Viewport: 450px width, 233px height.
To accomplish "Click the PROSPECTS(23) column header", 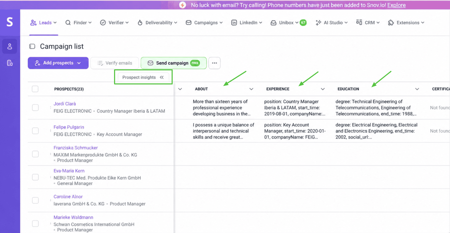I will [x=69, y=89].
